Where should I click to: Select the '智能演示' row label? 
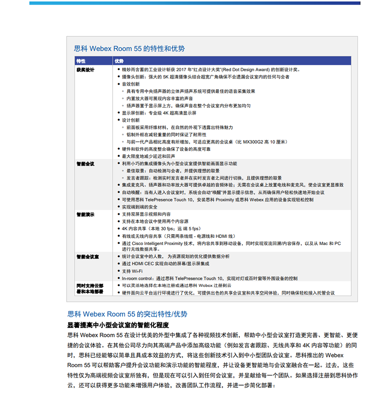coord(86,215)
